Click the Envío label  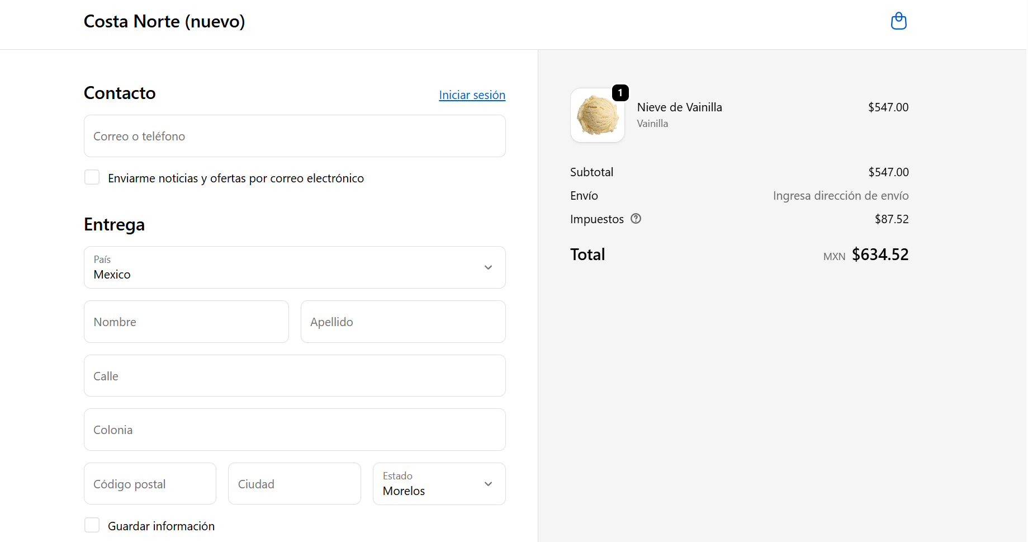click(x=584, y=196)
